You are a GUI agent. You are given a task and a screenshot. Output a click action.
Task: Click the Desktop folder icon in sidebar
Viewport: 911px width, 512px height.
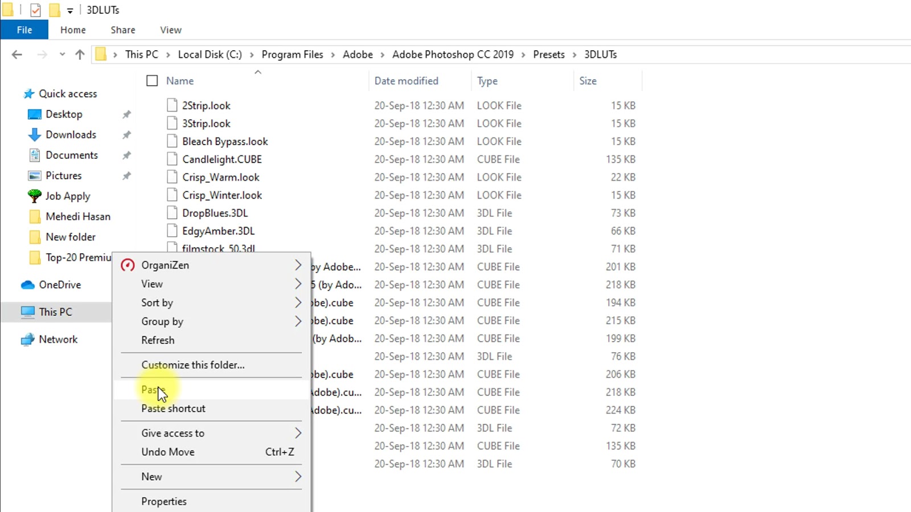(35, 114)
